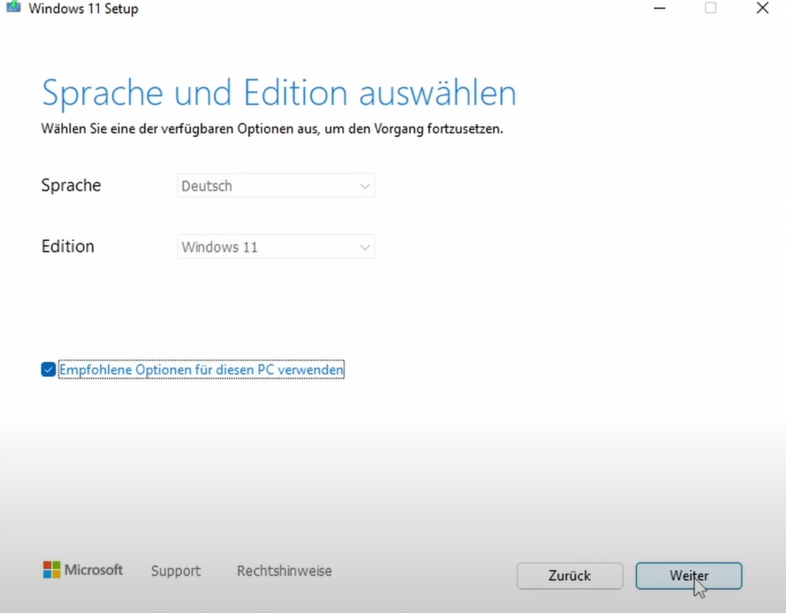Click the instruction text starting with Wählen Sie
Viewport: 786px width, 613px height.
272,129
